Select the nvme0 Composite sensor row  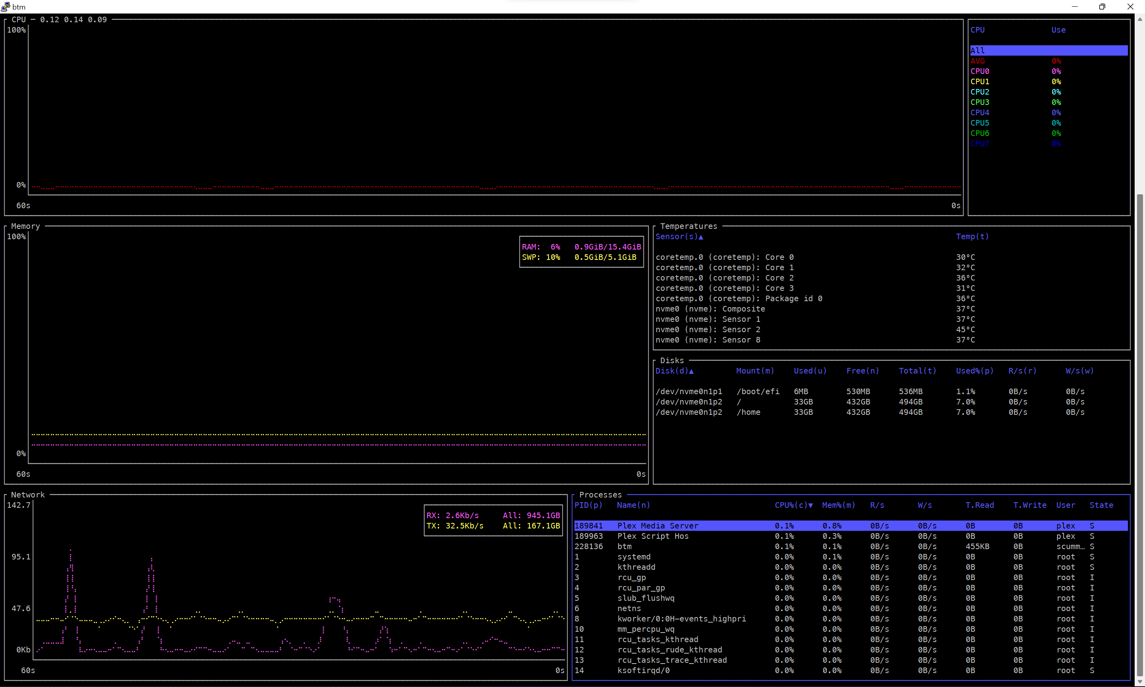[891, 309]
